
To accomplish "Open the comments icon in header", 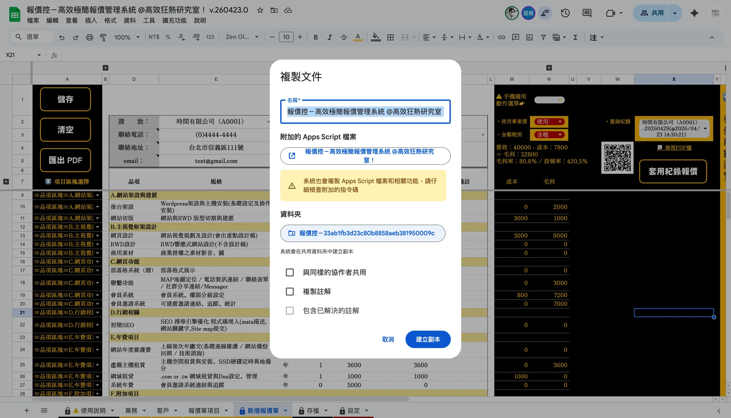I will (x=587, y=13).
